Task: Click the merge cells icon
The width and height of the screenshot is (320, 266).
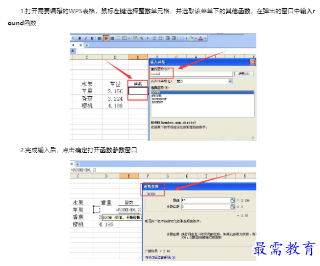Action: point(124,38)
